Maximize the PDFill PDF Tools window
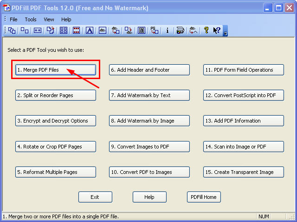The width and height of the screenshot is (297, 222). pyautogui.click(x=278, y=8)
